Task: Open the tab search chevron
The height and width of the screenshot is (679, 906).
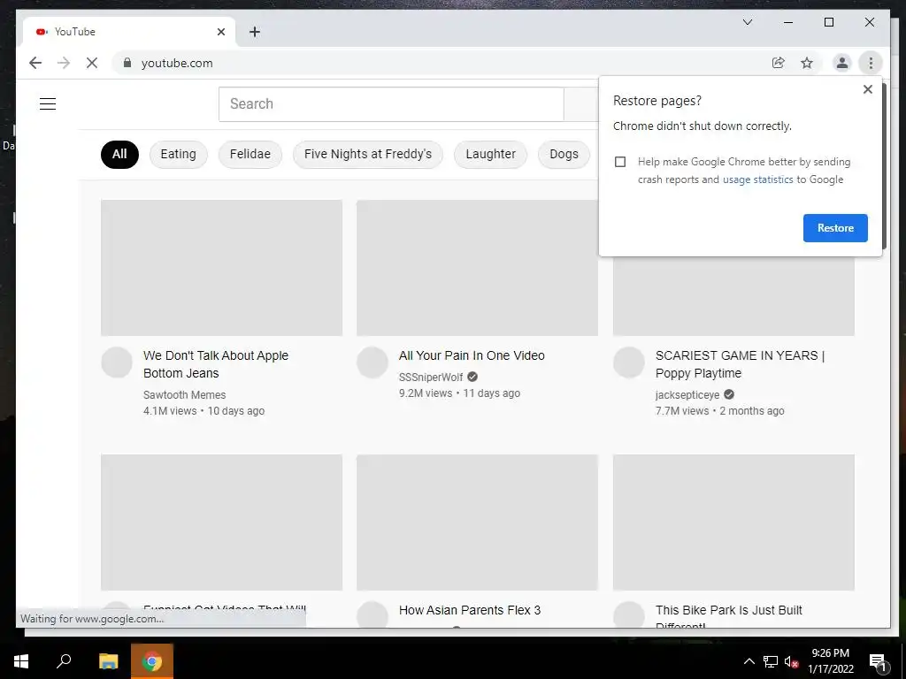Action: tap(747, 22)
